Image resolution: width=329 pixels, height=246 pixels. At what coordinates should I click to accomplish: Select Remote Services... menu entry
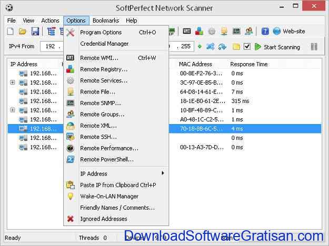pos(116,80)
